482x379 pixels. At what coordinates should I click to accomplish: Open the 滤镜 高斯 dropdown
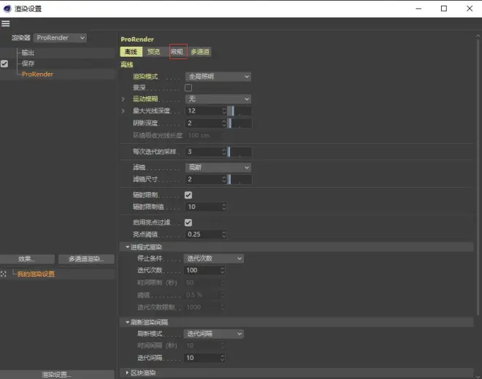coord(218,167)
